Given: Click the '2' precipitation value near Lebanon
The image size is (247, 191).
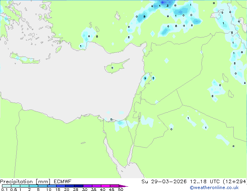Looking at the screenshot, I should pyautogui.click(x=153, y=78).
